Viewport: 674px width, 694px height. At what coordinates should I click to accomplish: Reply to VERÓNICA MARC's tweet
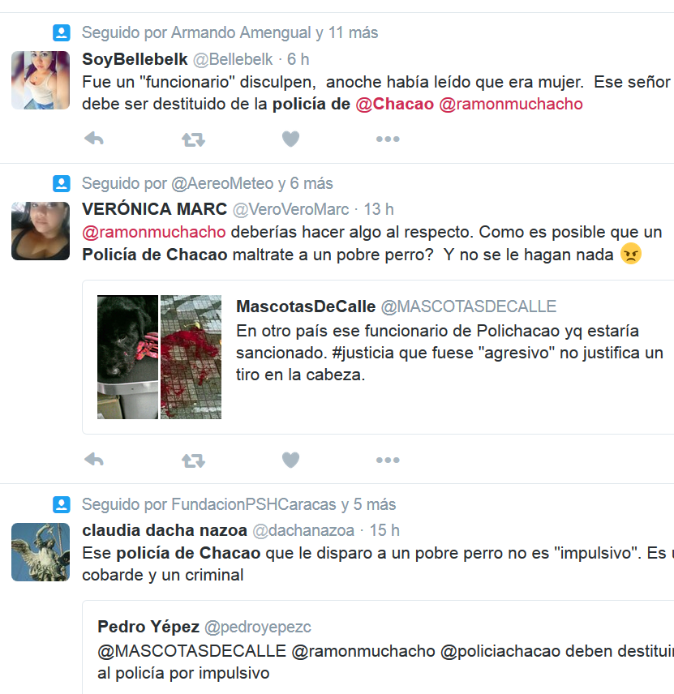coord(94,461)
